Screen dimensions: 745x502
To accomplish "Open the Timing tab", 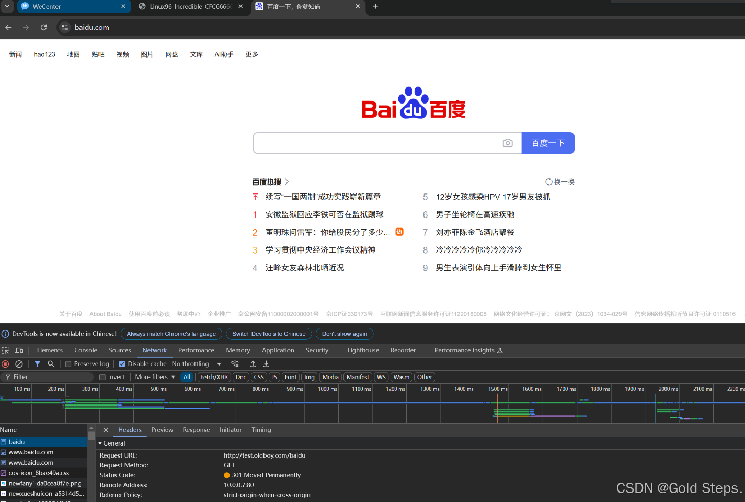I will tap(261, 430).
